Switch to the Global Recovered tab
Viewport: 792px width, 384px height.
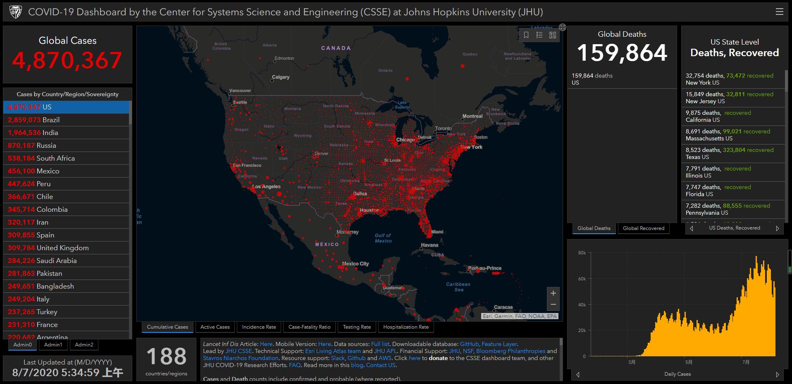tap(644, 228)
